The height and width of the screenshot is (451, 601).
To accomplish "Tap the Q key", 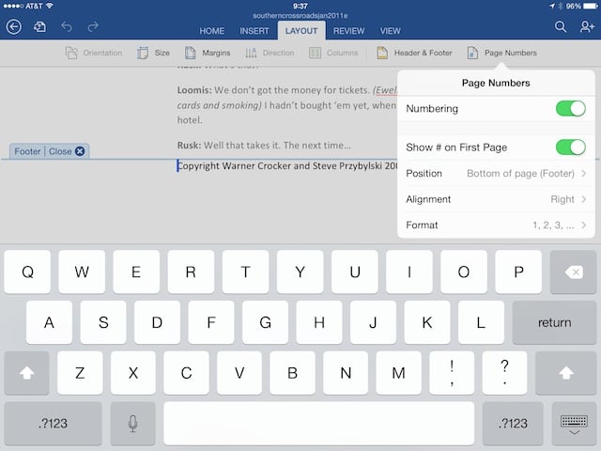I will click(x=27, y=272).
